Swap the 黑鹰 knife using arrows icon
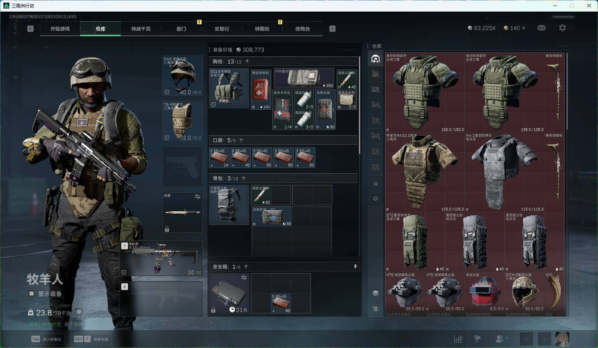The width and height of the screenshot is (598, 348). pos(197,196)
